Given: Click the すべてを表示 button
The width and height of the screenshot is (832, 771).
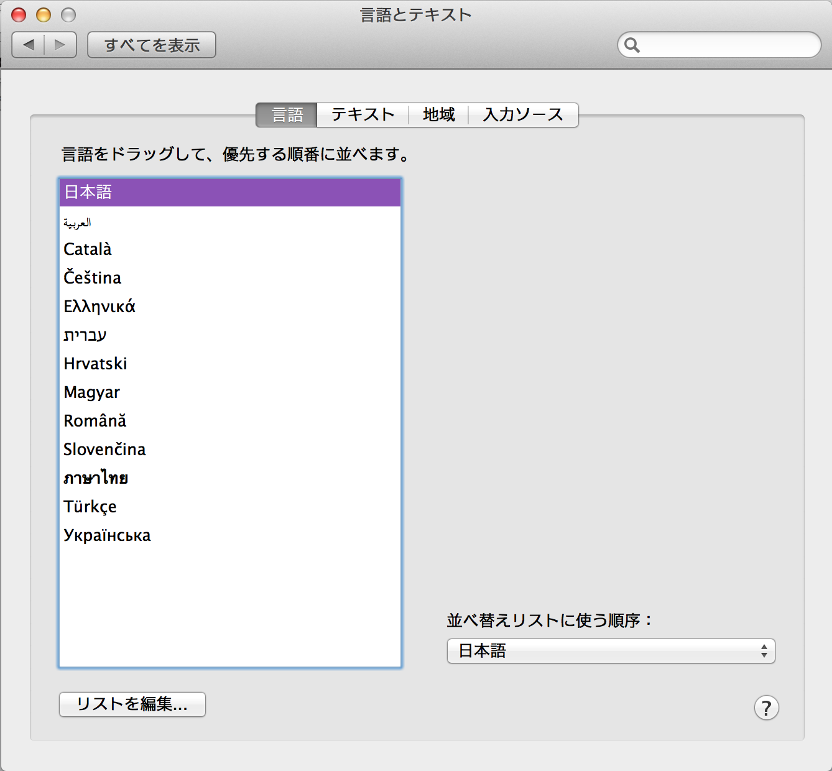Looking at the screenshot, I should [152, 45].
